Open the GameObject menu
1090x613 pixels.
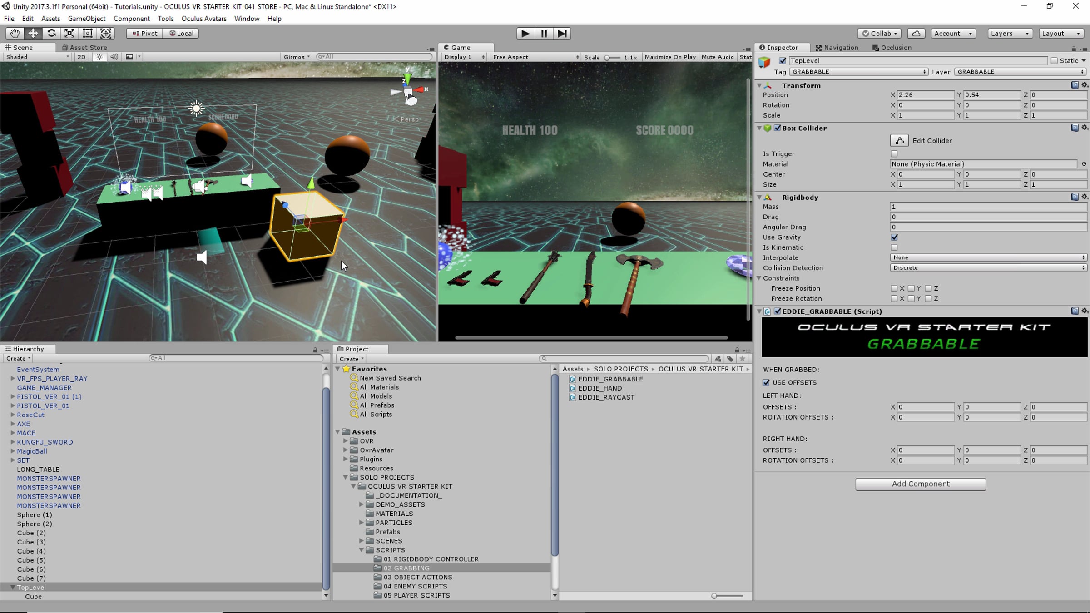click(x=86, y=19)
